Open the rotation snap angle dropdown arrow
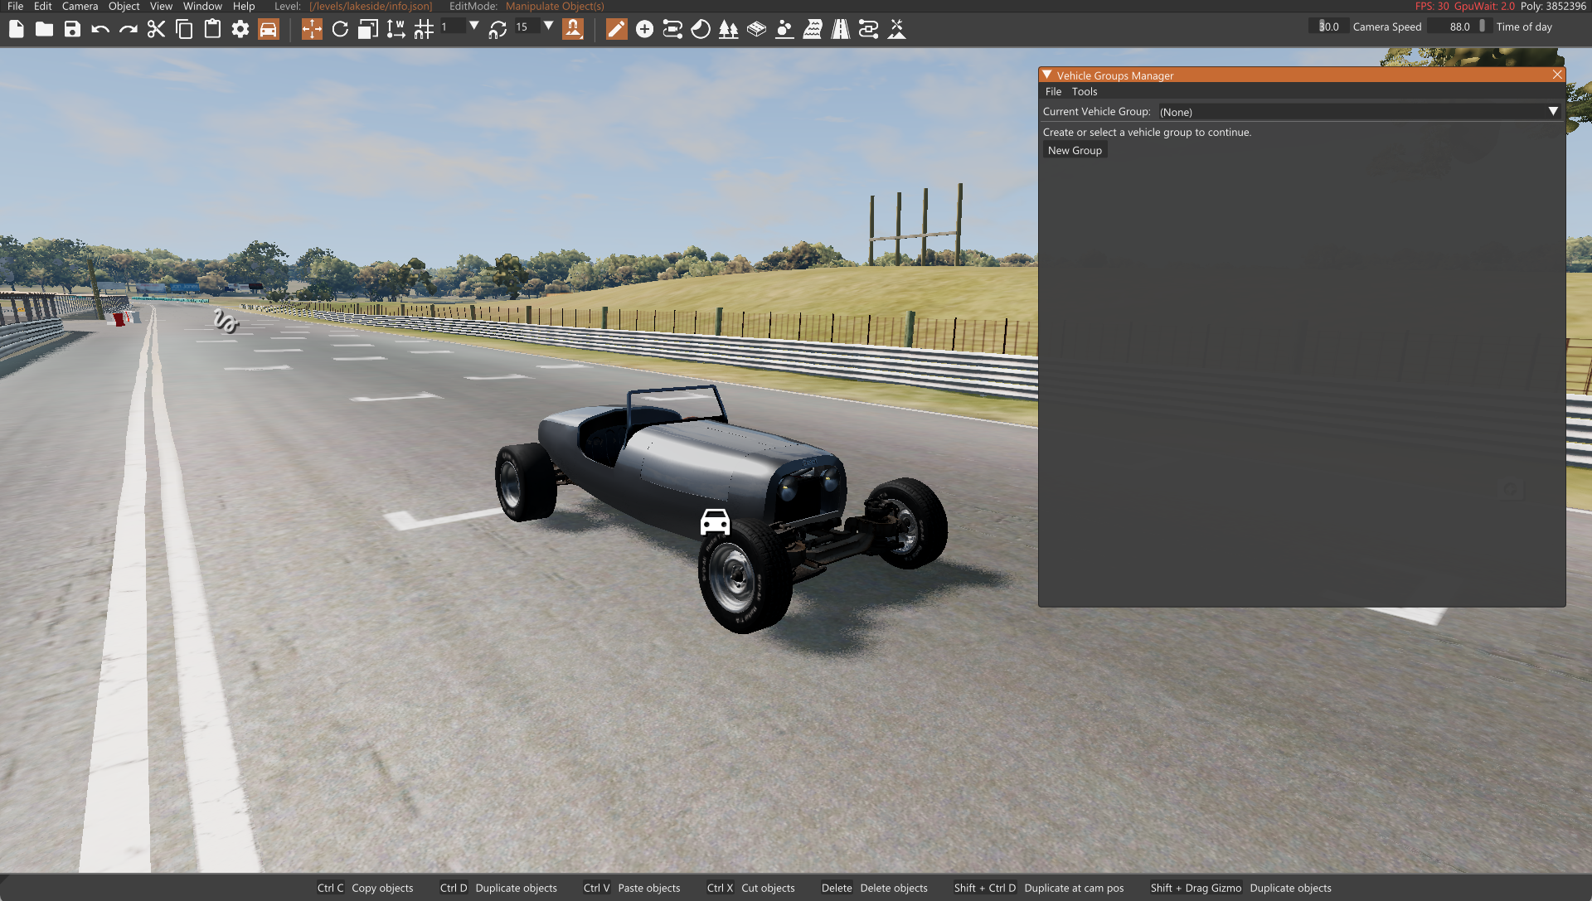Viewport: 1592px width, 901px height. tap(548, 27)
